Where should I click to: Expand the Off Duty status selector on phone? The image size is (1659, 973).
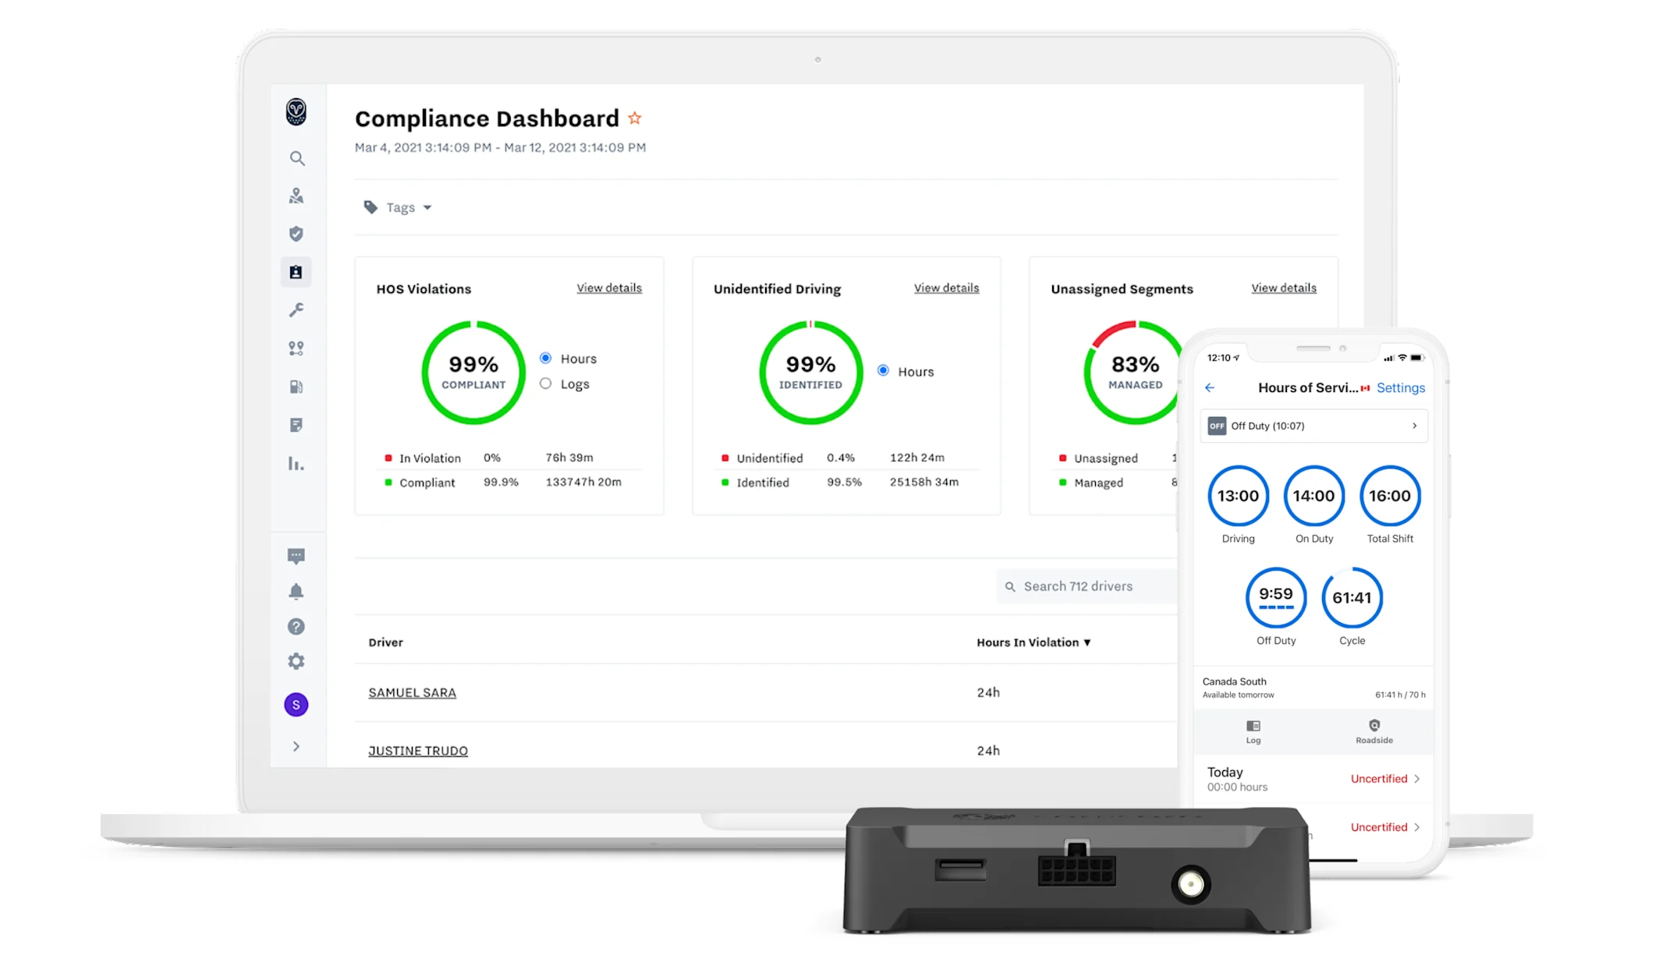[x=1313, y=426]
